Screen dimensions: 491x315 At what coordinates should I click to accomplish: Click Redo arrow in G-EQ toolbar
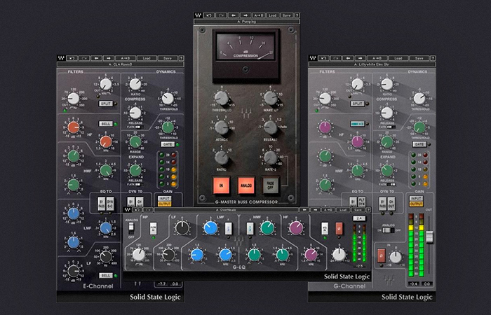pyautogui.click(x=149, y=210)
